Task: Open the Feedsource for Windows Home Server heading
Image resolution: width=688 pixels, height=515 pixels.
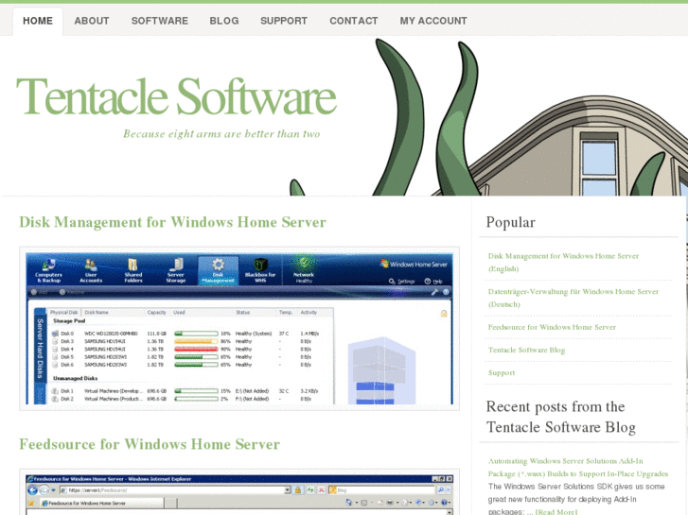Action: point(150,444)
